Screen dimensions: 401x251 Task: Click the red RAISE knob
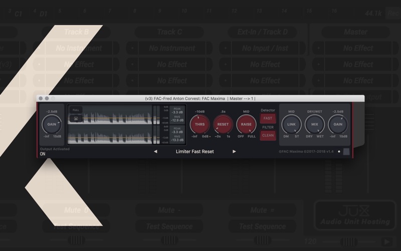pos(246,124)
